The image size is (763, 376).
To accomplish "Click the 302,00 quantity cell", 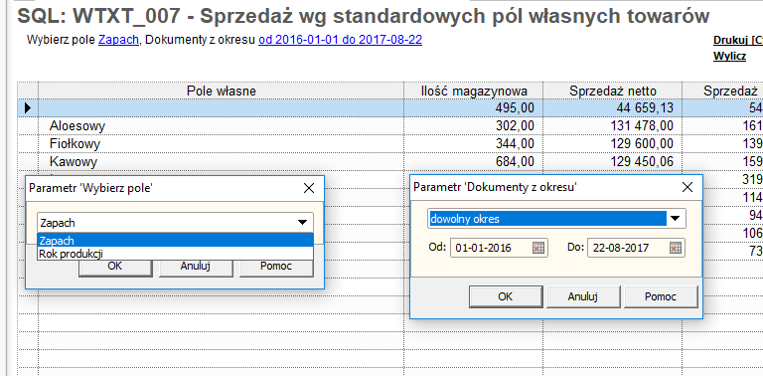I will coord(474,126).
